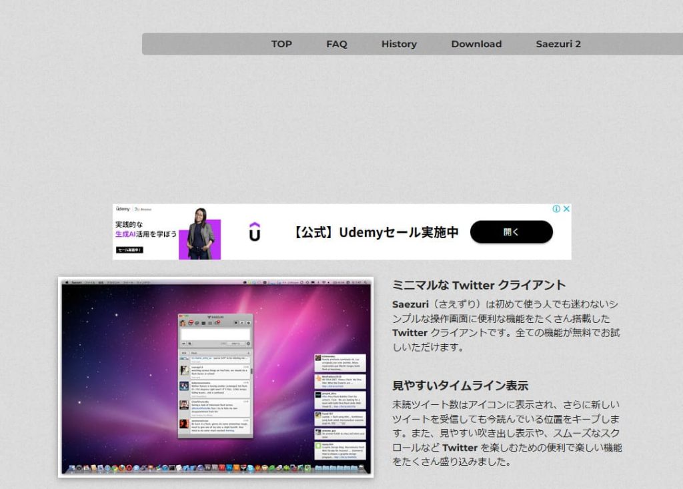Open the Download page
683x489 pixels.
476,44
